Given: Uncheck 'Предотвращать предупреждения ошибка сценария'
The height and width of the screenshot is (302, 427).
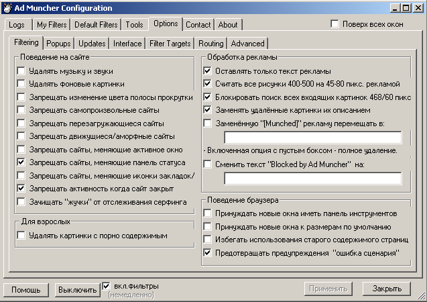Looking at the screenshot, I should pos(207,252).
